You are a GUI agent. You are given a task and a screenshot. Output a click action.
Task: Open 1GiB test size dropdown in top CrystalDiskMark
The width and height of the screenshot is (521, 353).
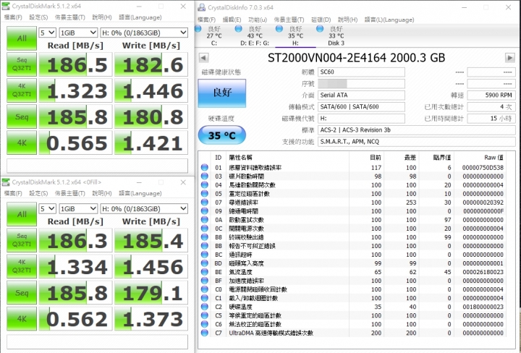coord(78,33)
